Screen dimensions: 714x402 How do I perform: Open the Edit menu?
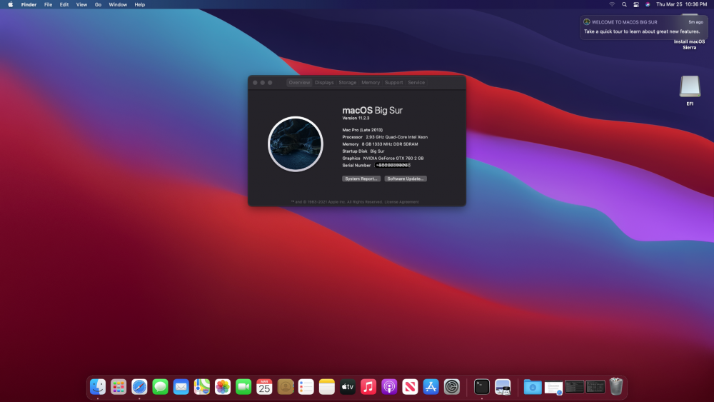coord(64,4)
